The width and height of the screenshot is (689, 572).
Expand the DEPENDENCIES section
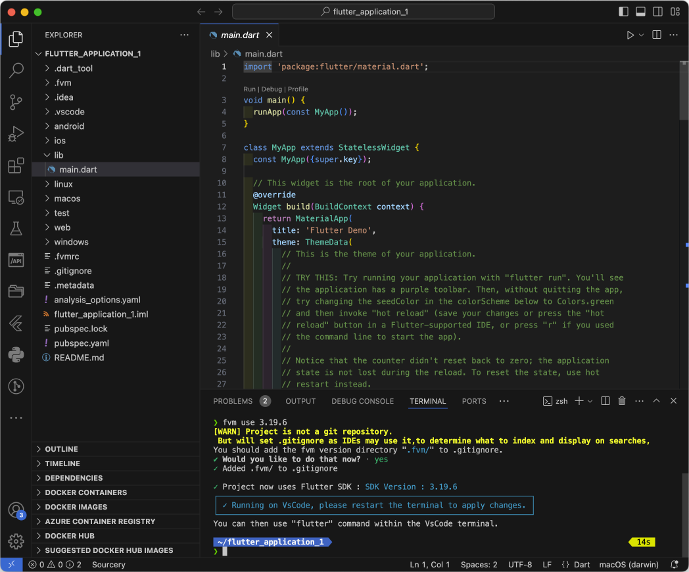pos(116,478)
